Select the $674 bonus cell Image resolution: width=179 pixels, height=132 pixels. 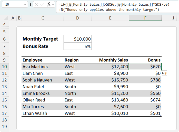pyautogui.click(x=145, y=100)
